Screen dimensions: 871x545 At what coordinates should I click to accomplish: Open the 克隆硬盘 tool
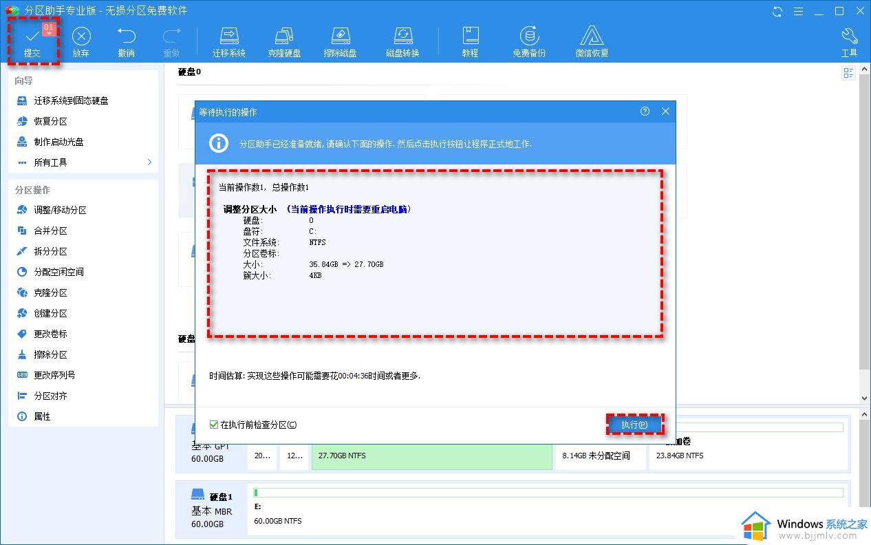[284, 41]
